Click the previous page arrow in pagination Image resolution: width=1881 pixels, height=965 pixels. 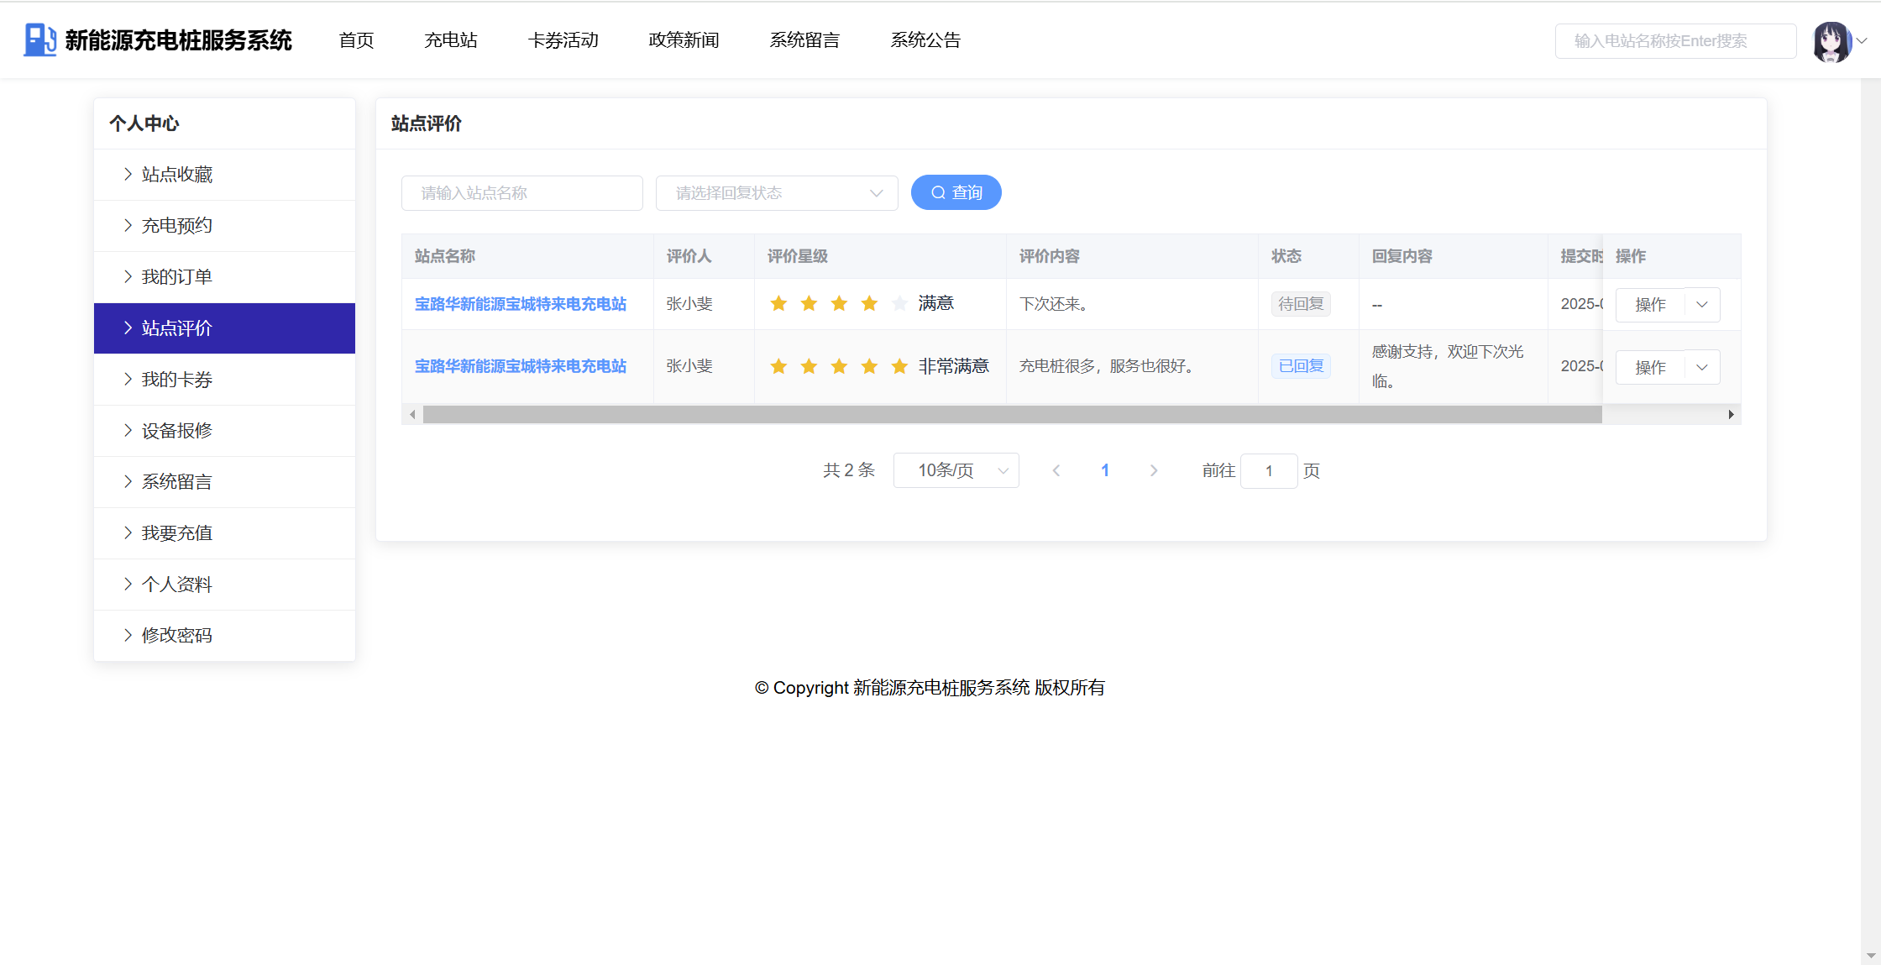(x=1056, y=471)
